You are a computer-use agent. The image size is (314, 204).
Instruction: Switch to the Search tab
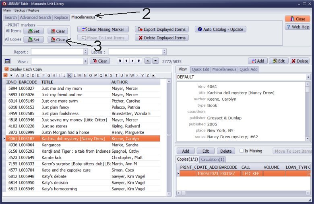[10, 17]
